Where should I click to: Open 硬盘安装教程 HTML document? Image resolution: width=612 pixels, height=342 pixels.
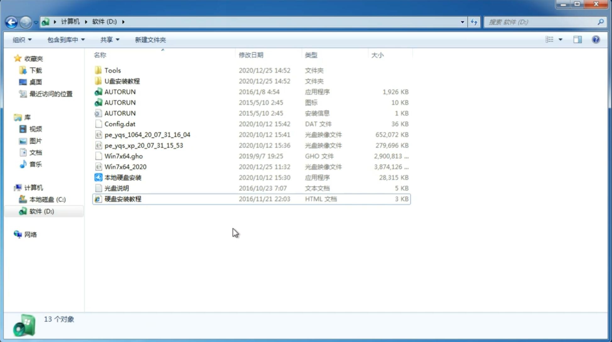coord(122,199)
